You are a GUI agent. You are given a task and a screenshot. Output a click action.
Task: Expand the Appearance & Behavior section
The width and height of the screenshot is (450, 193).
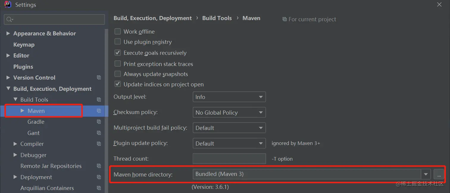pos(8,34)
